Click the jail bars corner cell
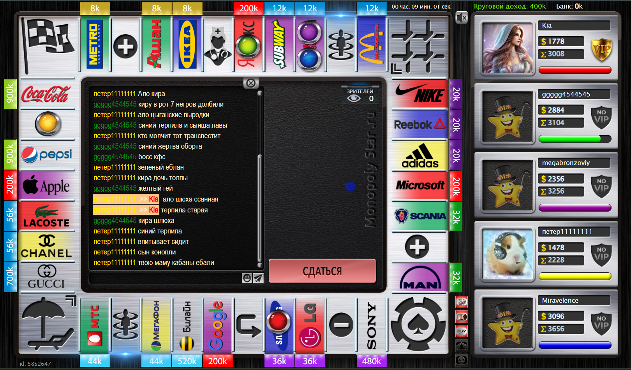The width and height of the screenshot is (631, 370). coord(418,46)
